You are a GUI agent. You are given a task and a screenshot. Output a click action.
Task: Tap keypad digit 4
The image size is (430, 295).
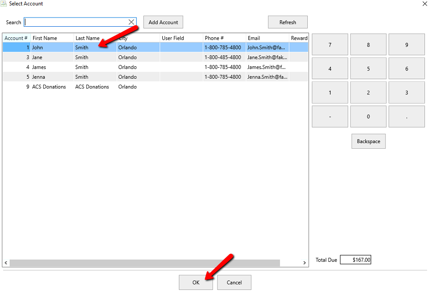[x=330, y=69]
